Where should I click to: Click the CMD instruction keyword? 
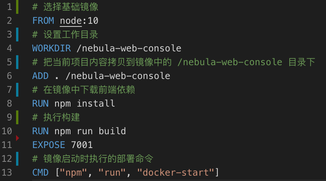tap(41, 173)
